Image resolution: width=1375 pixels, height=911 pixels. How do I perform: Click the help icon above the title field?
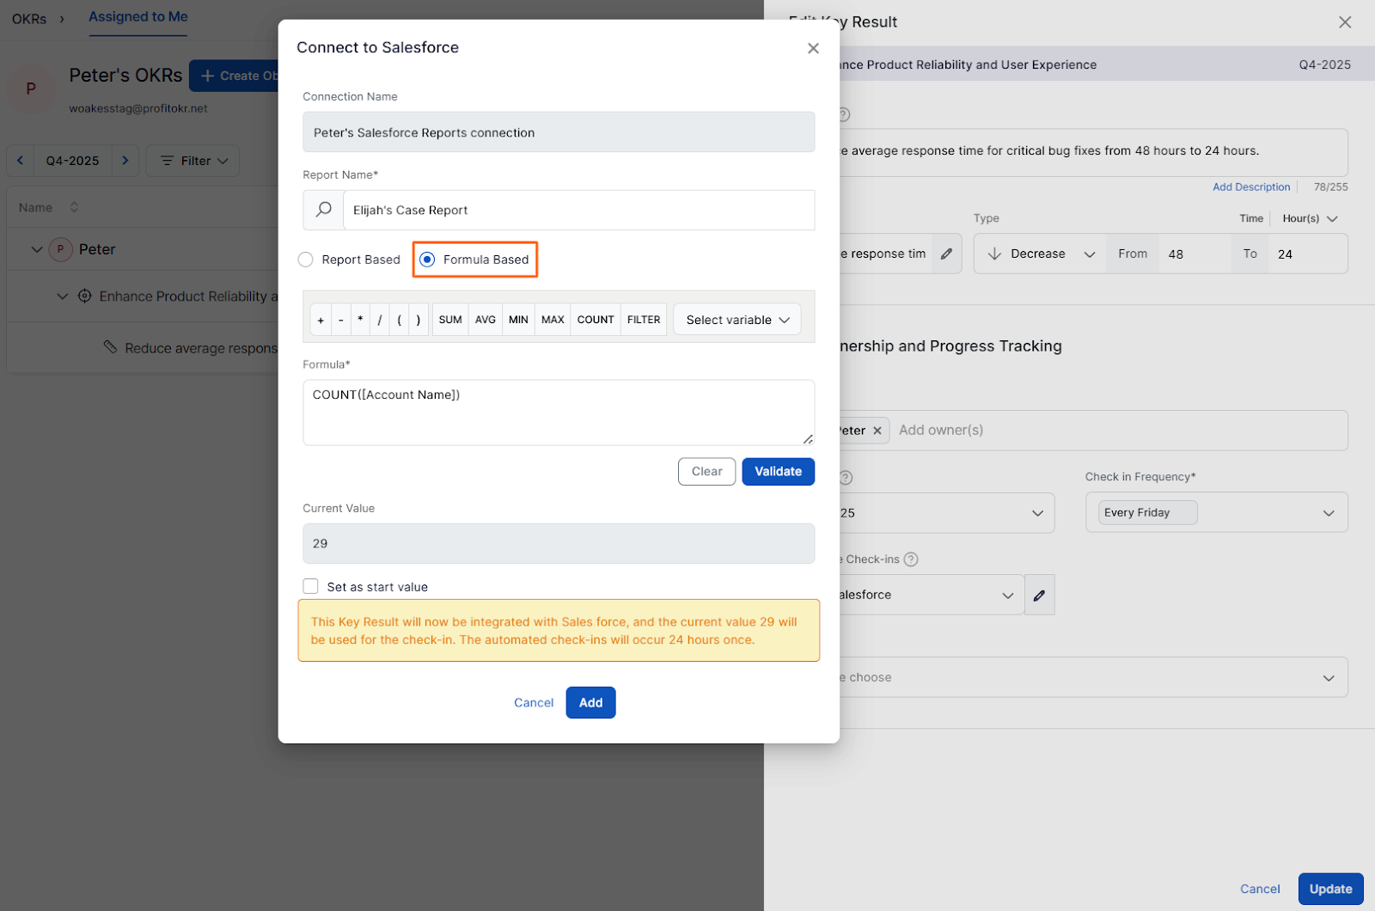click(x=844, y=114)
